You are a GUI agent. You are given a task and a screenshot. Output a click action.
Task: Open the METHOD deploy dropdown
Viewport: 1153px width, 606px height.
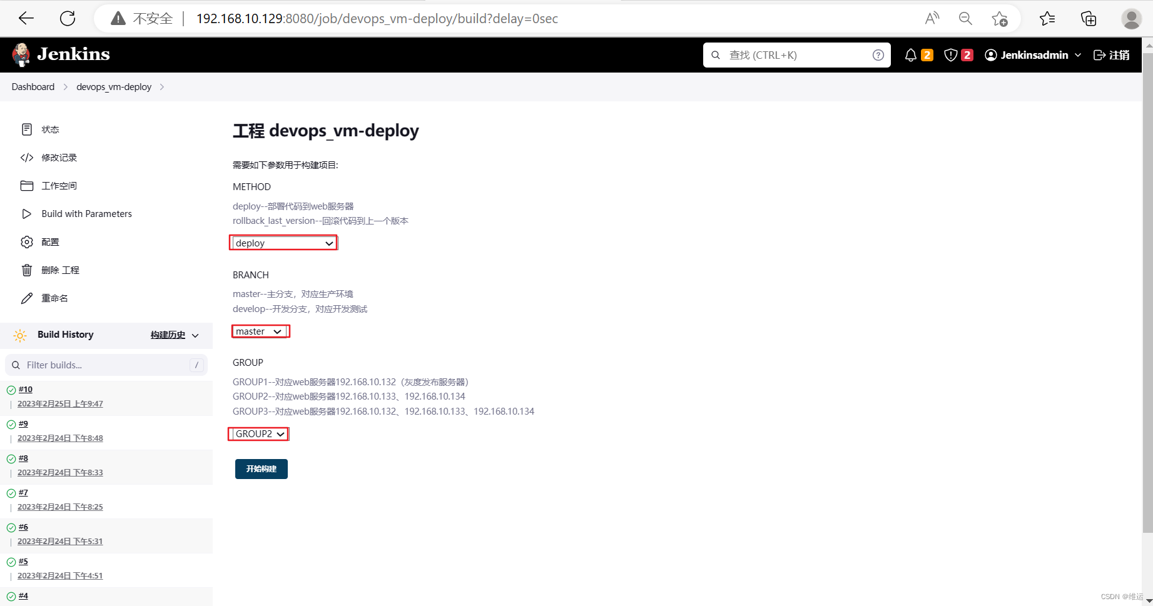coord(283,243)
